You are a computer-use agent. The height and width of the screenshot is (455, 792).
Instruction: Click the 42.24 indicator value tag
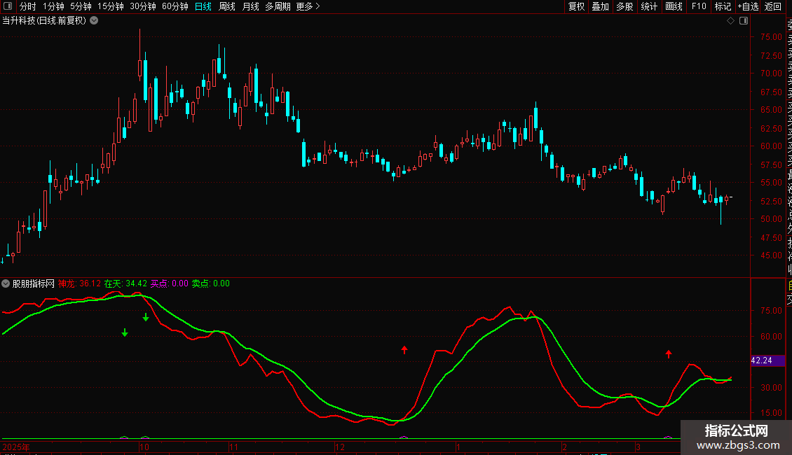[x=767, y=360]
